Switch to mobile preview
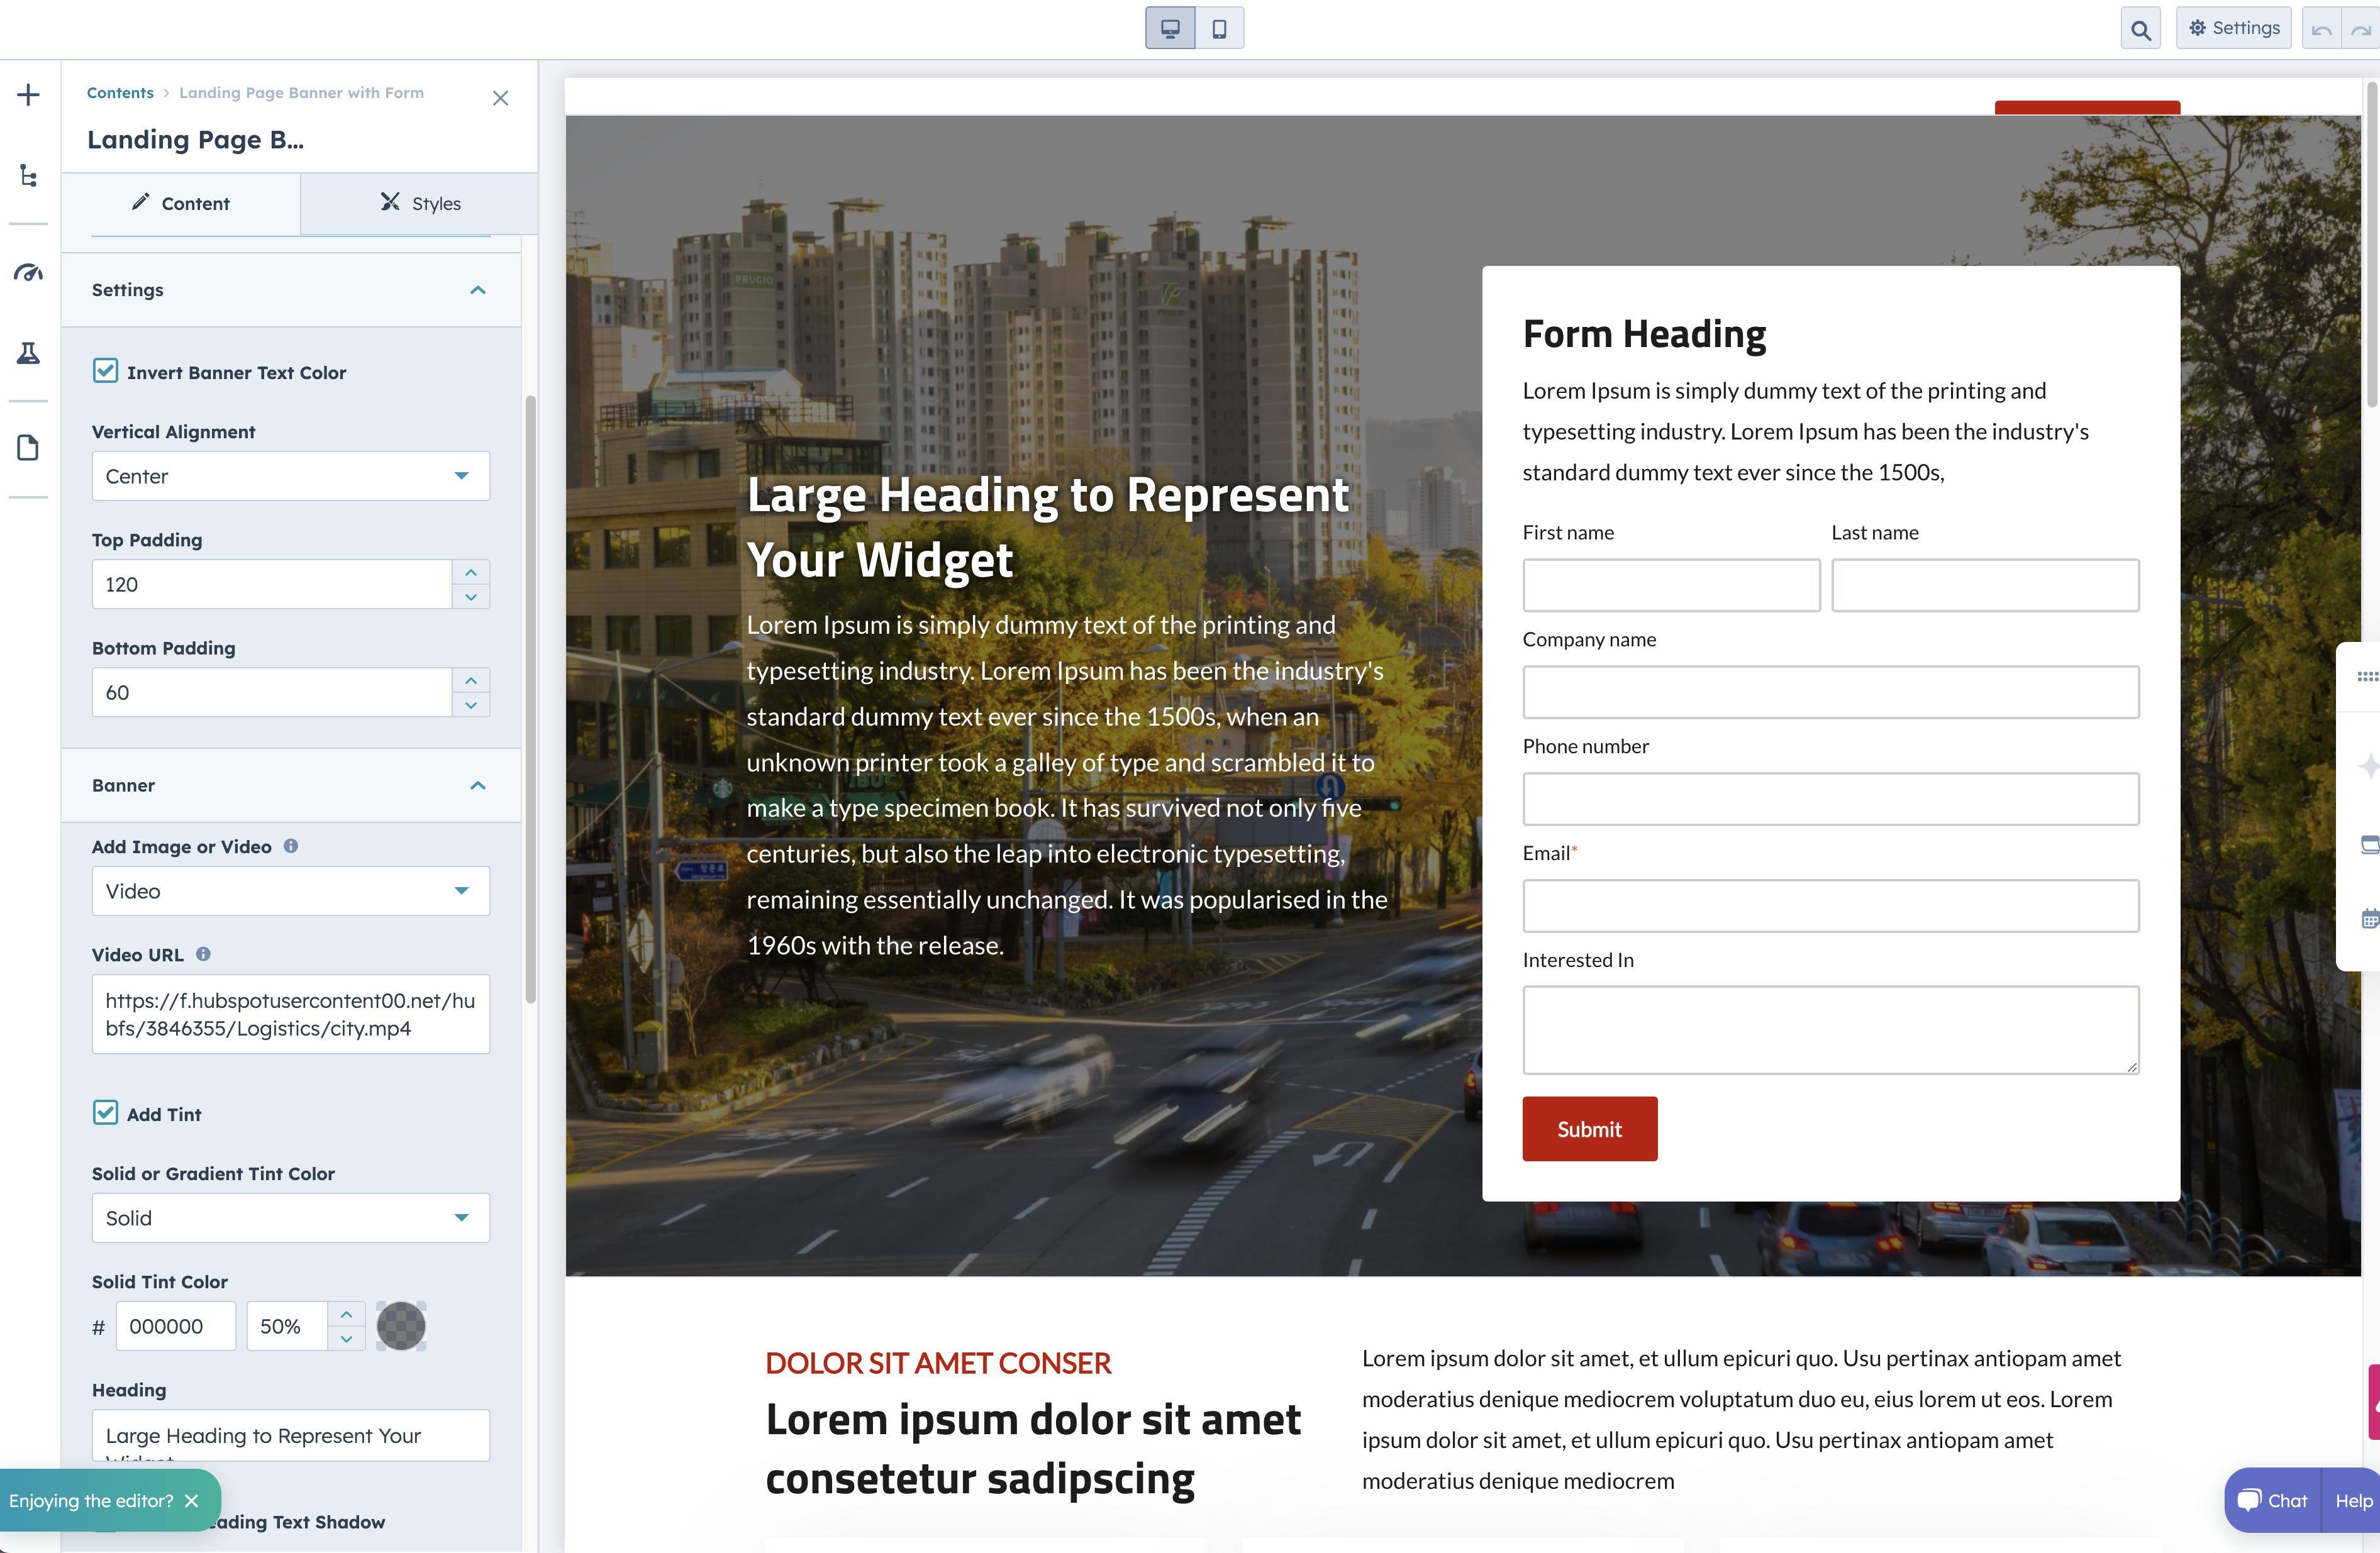The image size is (2380, 1553). click(x=1219, y=28)
